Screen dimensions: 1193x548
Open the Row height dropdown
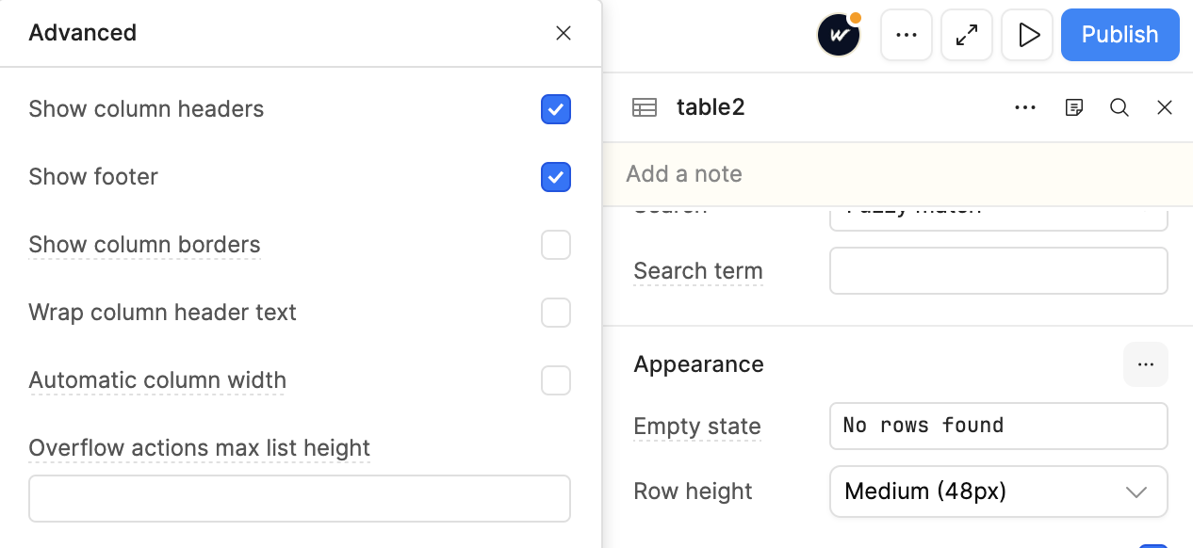[998, 492]
